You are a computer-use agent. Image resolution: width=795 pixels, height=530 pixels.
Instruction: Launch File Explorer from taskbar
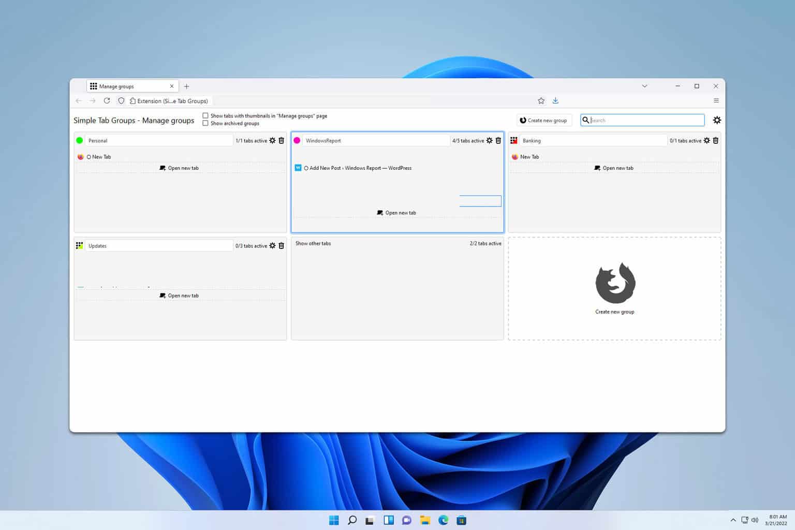pos(425,520)
